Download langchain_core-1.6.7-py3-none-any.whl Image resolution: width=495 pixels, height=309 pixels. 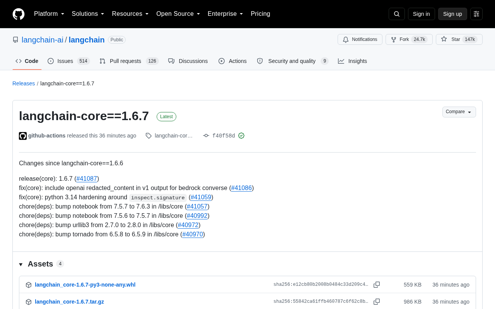(85, 285)
